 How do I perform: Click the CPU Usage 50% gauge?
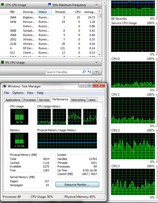coord(19,117)
